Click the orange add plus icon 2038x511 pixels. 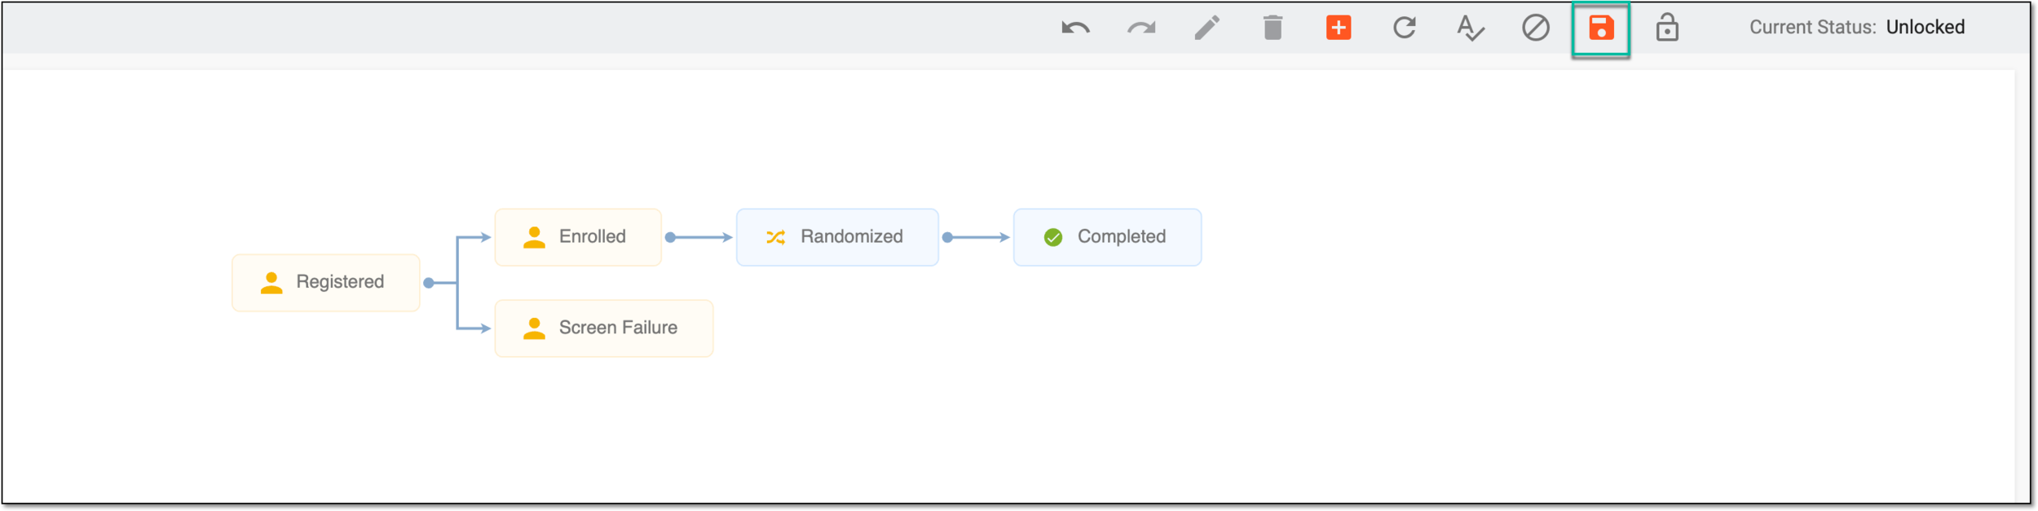pos(1339,28)
